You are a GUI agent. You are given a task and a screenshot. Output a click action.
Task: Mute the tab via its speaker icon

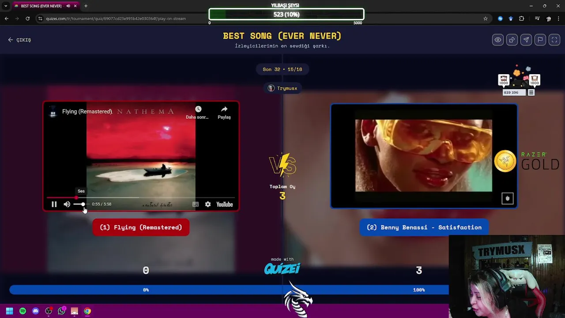tap(68, 6)
